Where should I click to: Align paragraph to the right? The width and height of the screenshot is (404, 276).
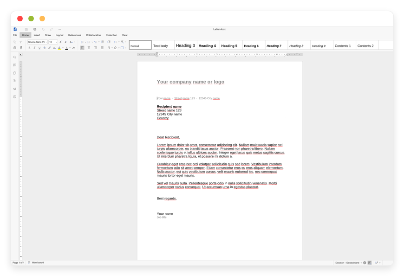click(x=96, y=48)
